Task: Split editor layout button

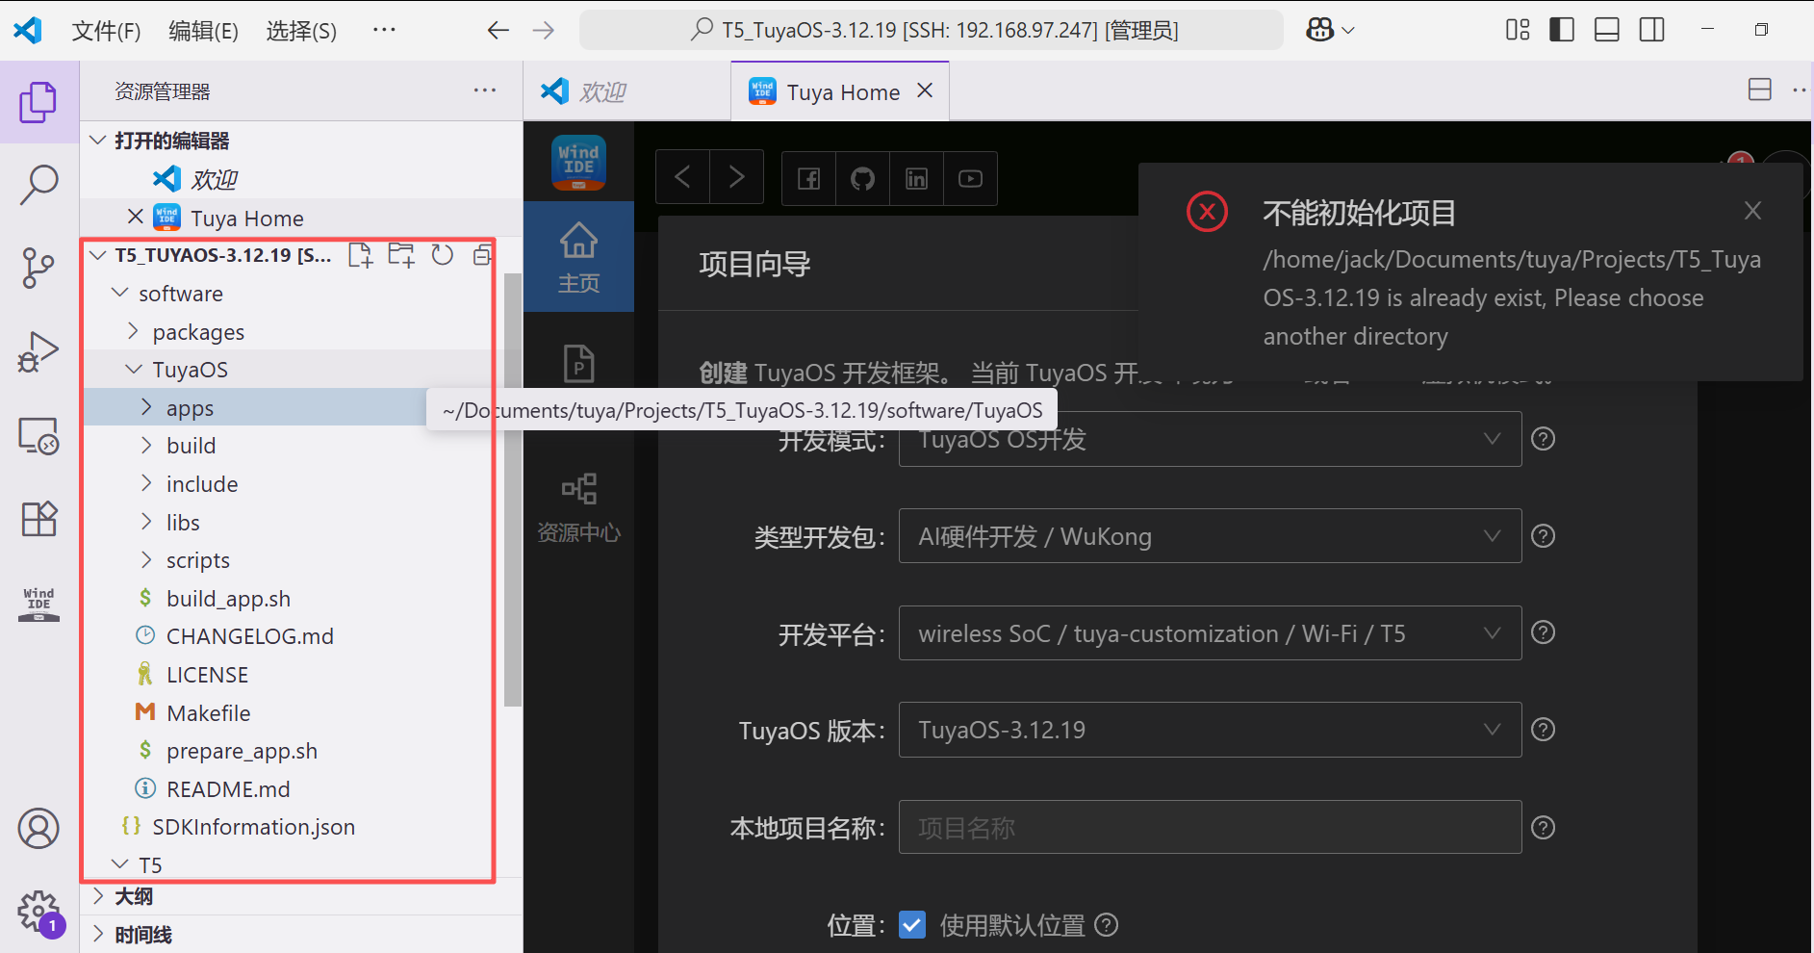Action: pos(1759,90)
